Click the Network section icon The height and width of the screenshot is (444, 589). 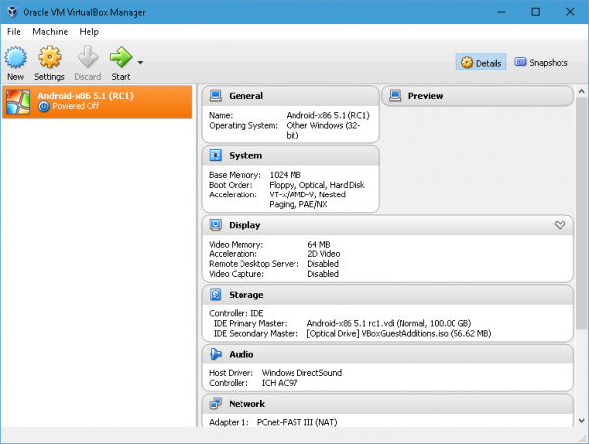[216, 404]
